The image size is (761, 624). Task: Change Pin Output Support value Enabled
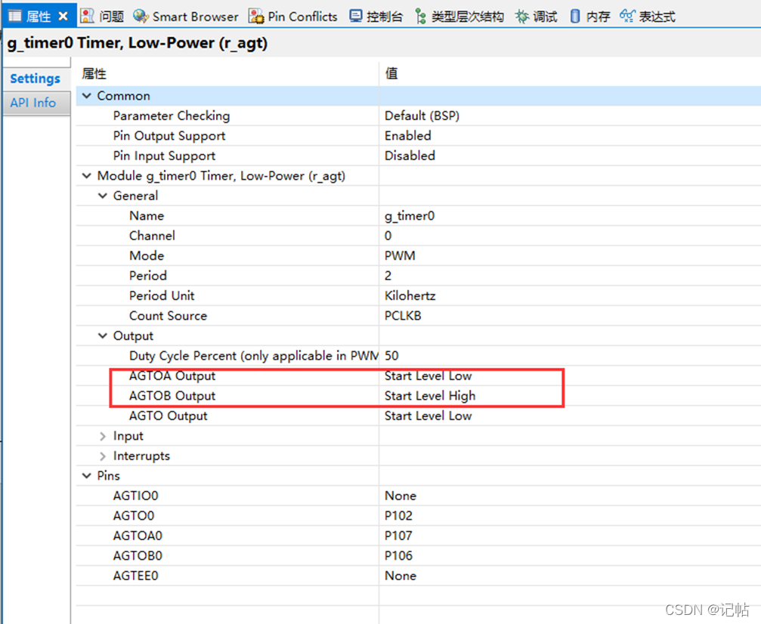click(x=407, y=136)
